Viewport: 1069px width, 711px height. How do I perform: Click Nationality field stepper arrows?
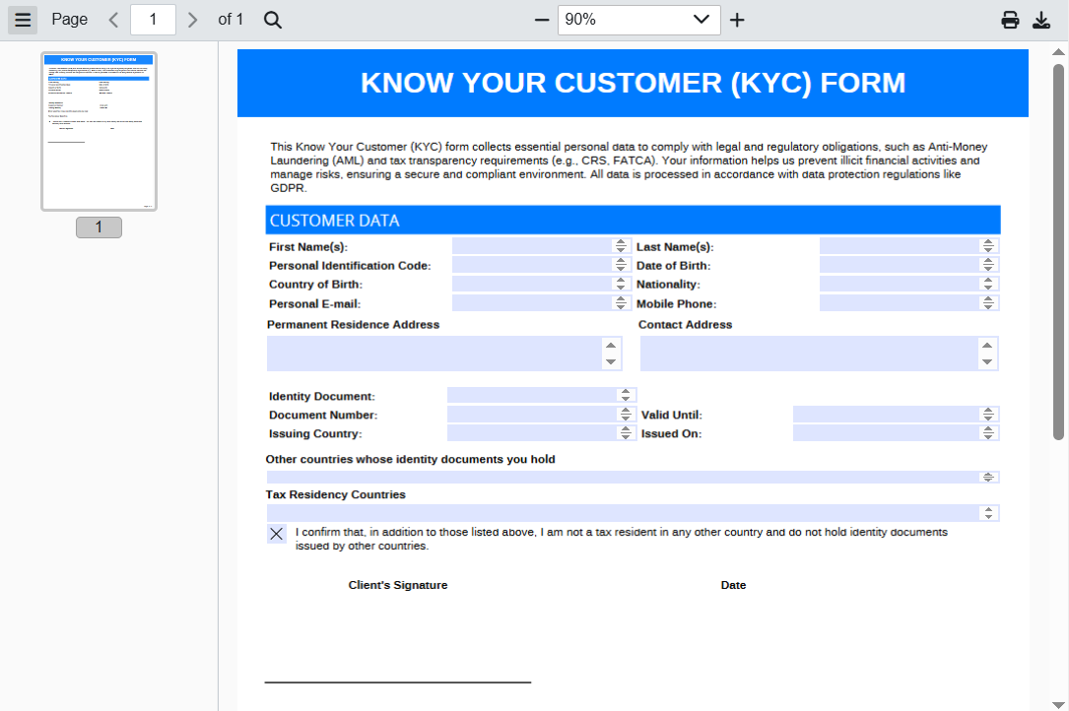(988, 284)
